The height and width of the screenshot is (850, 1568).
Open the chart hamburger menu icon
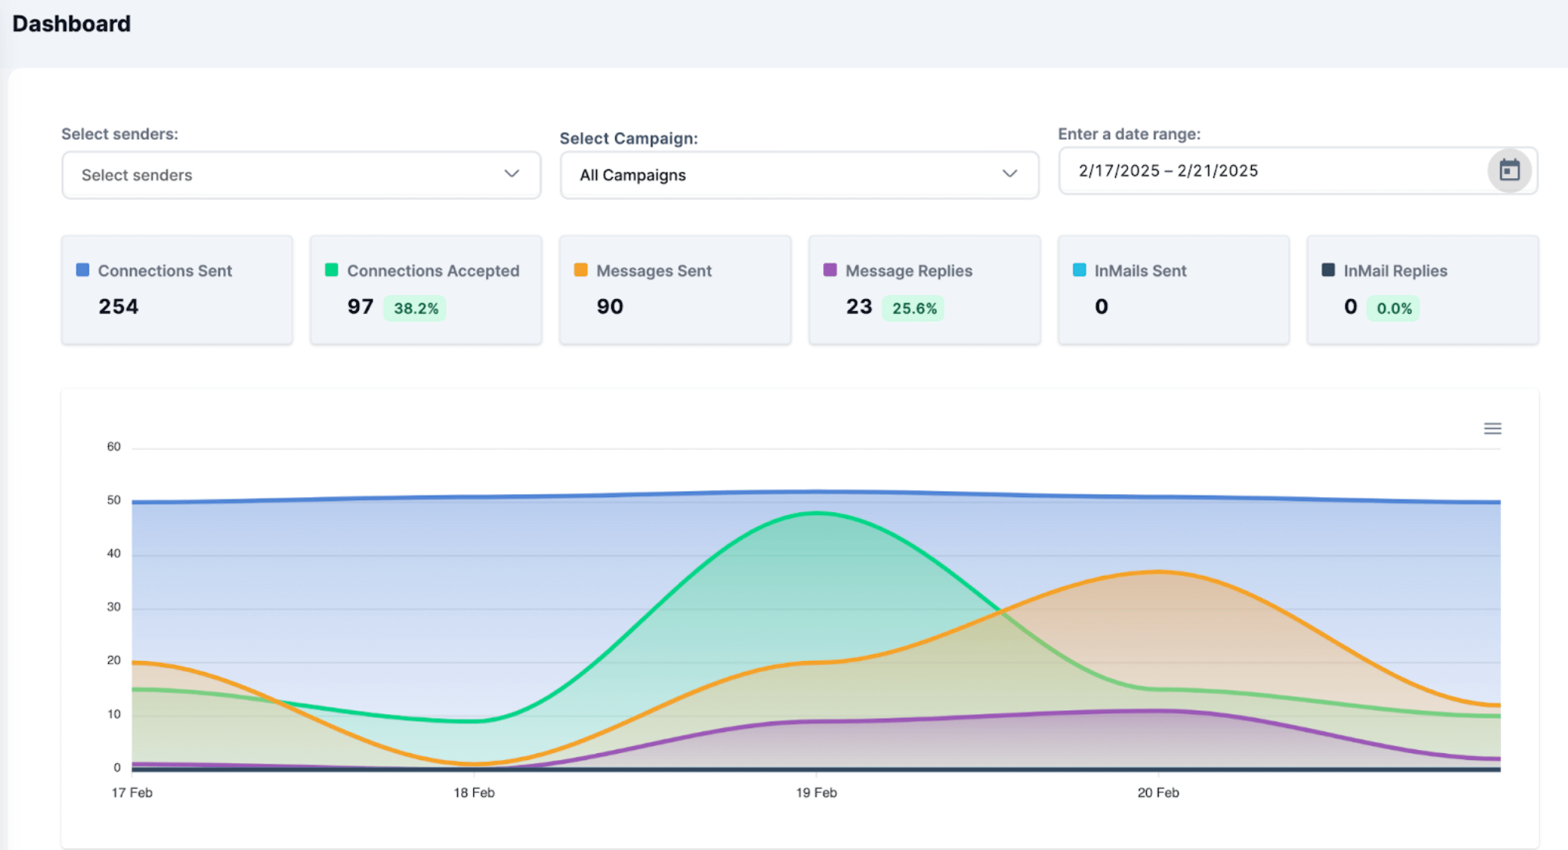[1492, 428]
